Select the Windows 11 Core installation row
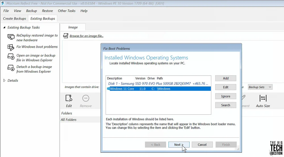 (159, 89)
